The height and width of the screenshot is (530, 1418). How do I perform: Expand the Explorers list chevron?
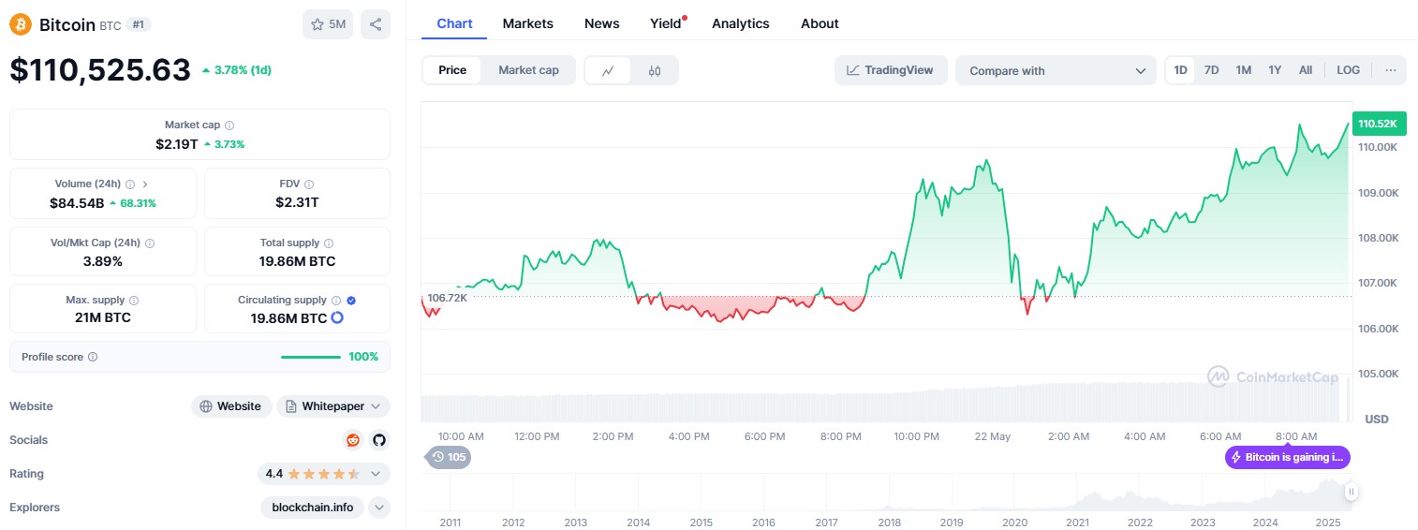point(379,508)
